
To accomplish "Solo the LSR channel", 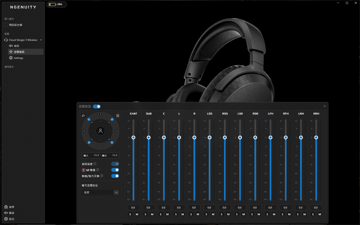I will coord(237,214).
